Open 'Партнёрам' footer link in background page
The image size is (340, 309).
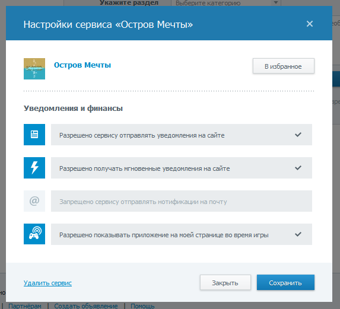(x=25, y=306)
